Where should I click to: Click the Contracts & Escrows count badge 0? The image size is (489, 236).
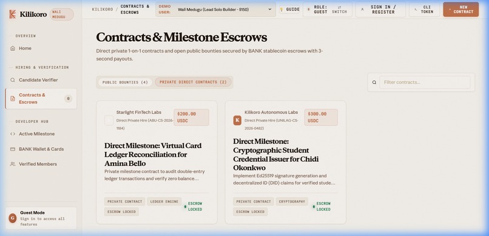[x=69, y=99]
